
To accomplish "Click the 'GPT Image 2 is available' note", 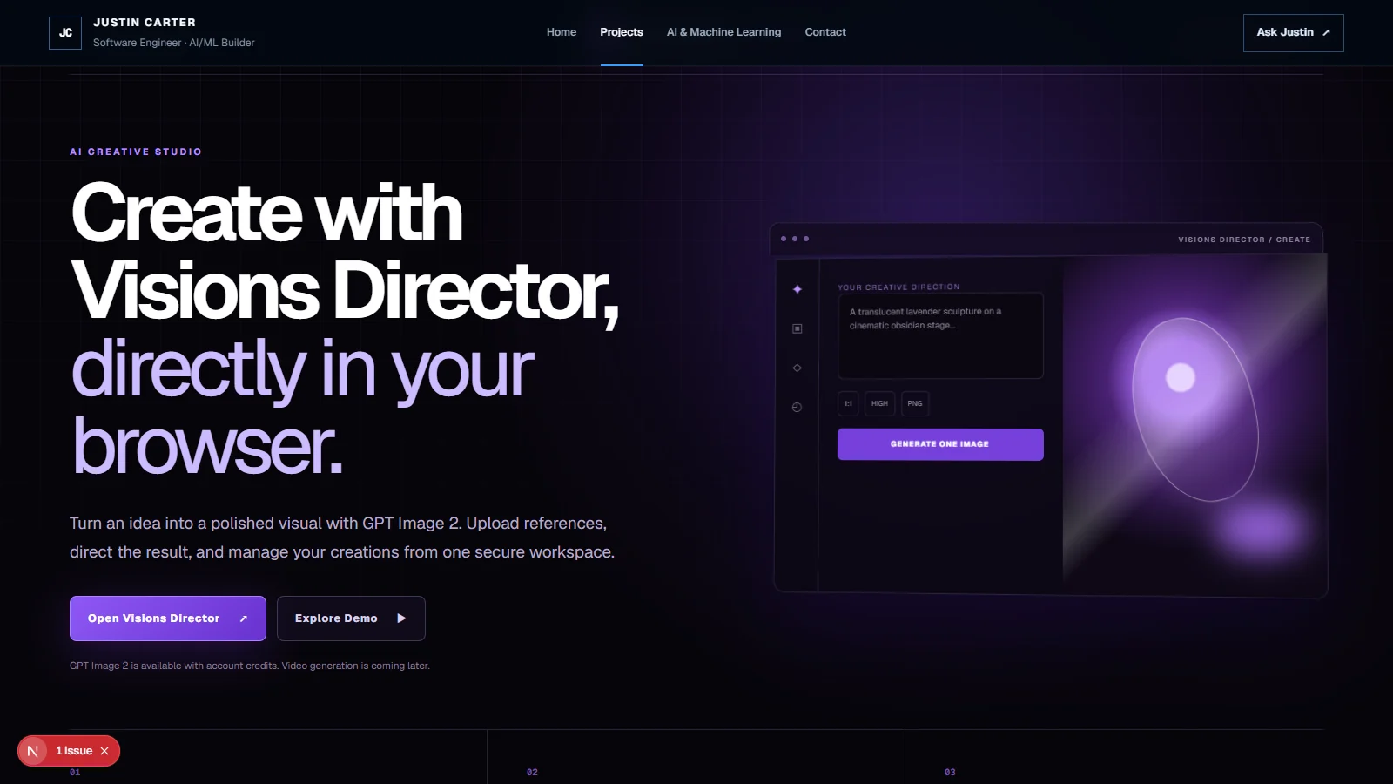I will click(250, 666).
